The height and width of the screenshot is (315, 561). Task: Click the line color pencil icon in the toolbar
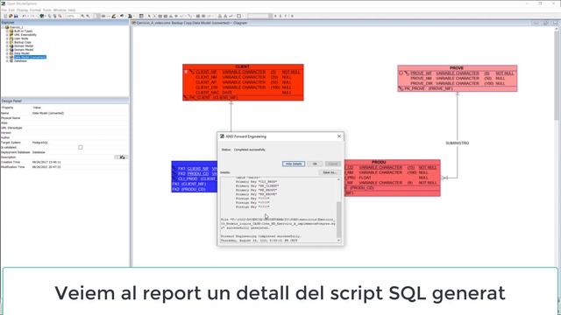click(x=114, y=16)
